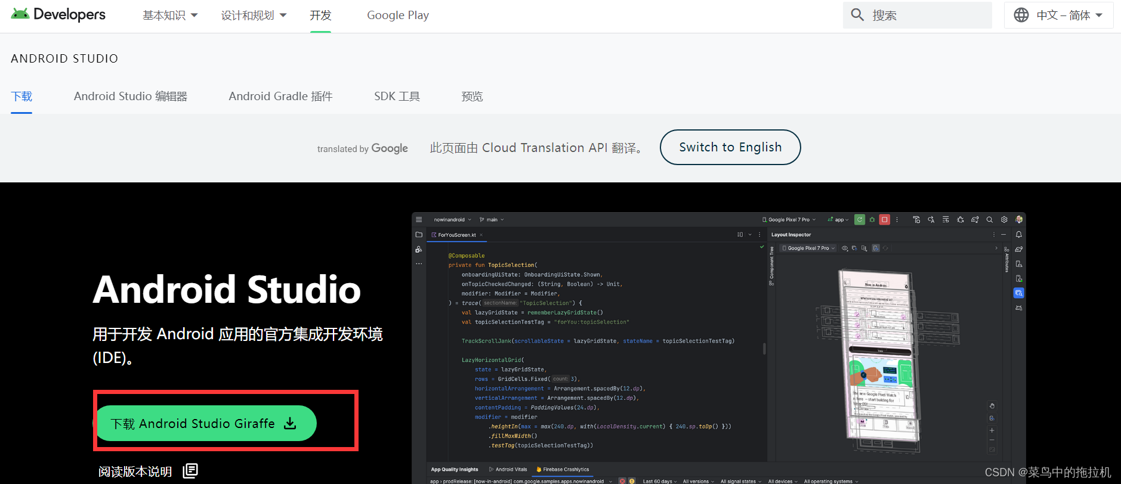Click the green rerun icon in IDE toolbar
Screen dimensions: 1121x484
pyautogui.click(x=860, y=219)
